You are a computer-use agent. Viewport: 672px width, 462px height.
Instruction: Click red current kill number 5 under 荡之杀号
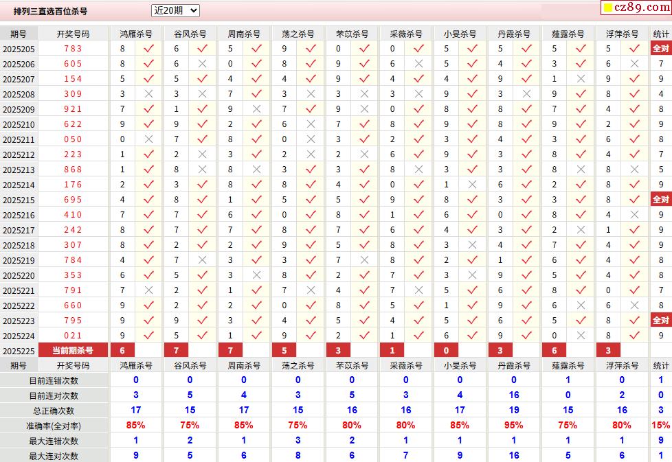(x=284, y=350)
